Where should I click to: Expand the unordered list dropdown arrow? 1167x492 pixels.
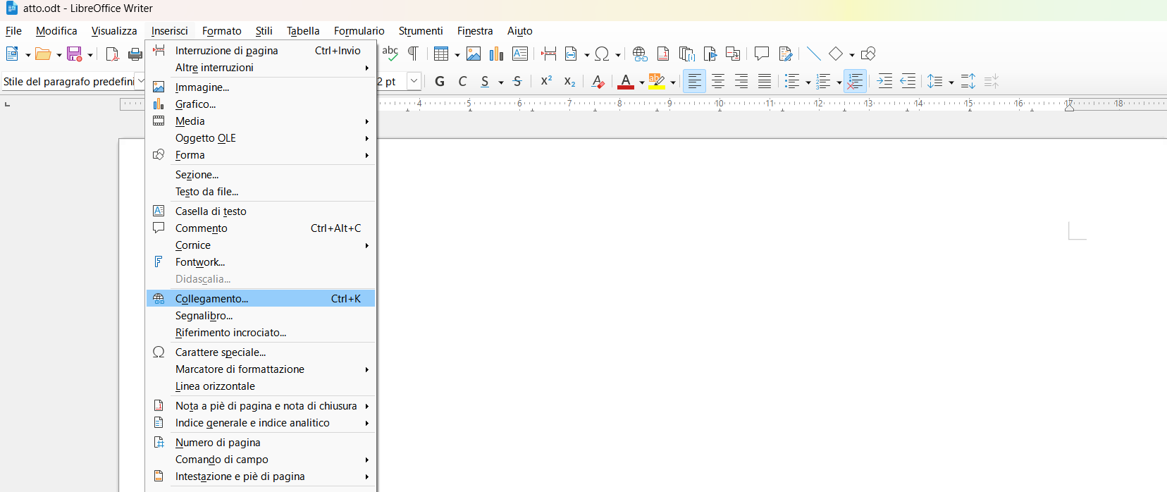click(x=808, y=82)
